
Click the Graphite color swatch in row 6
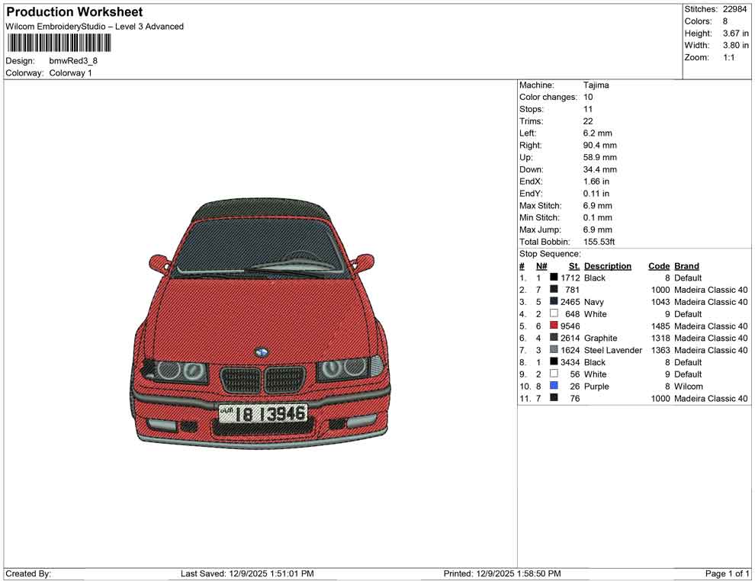click(554, 338)
